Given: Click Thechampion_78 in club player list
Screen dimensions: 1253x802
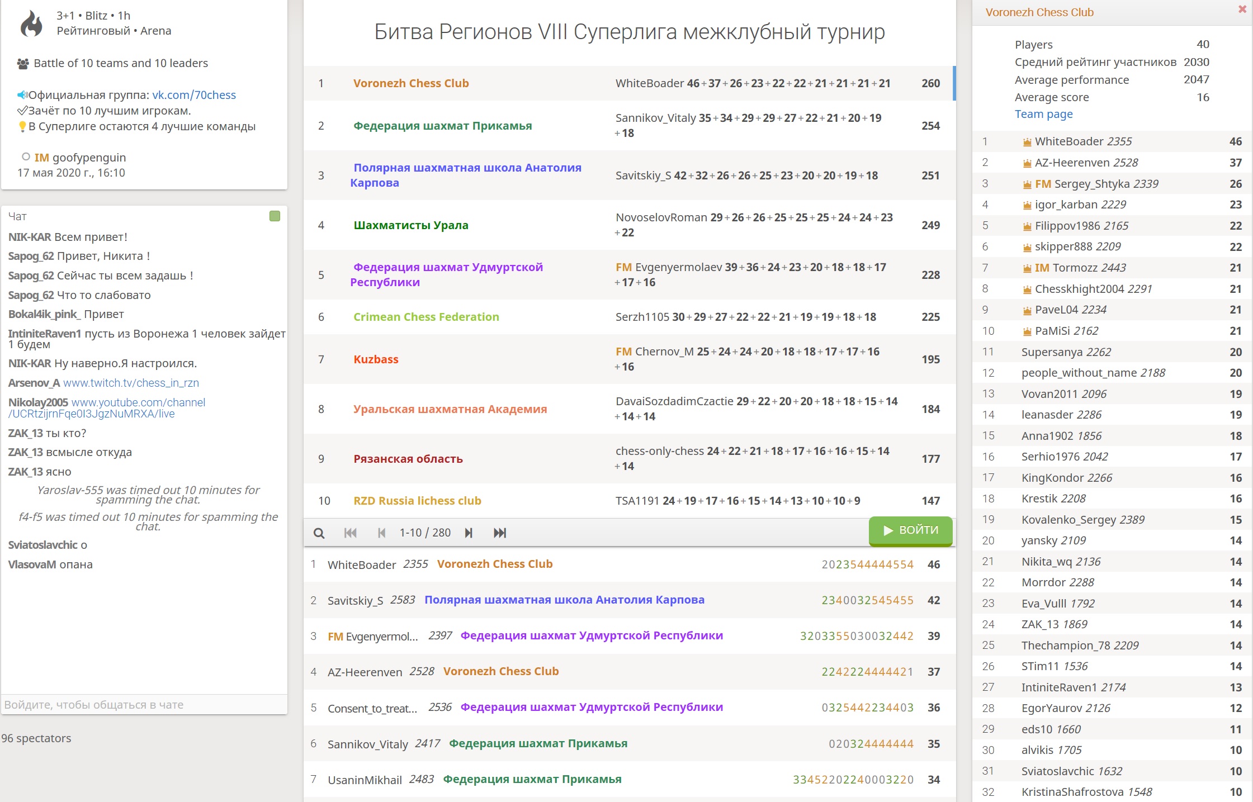Looking at the screenshot, I should 1113,646.
